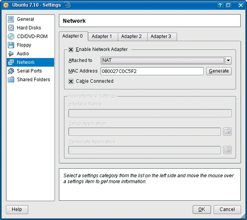Select General label in category list
247x220 pixels.
(26, 19)
